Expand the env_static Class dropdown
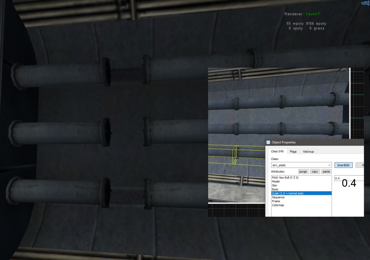The width and height of the screenshot is (370, 260). pos(301,165)
